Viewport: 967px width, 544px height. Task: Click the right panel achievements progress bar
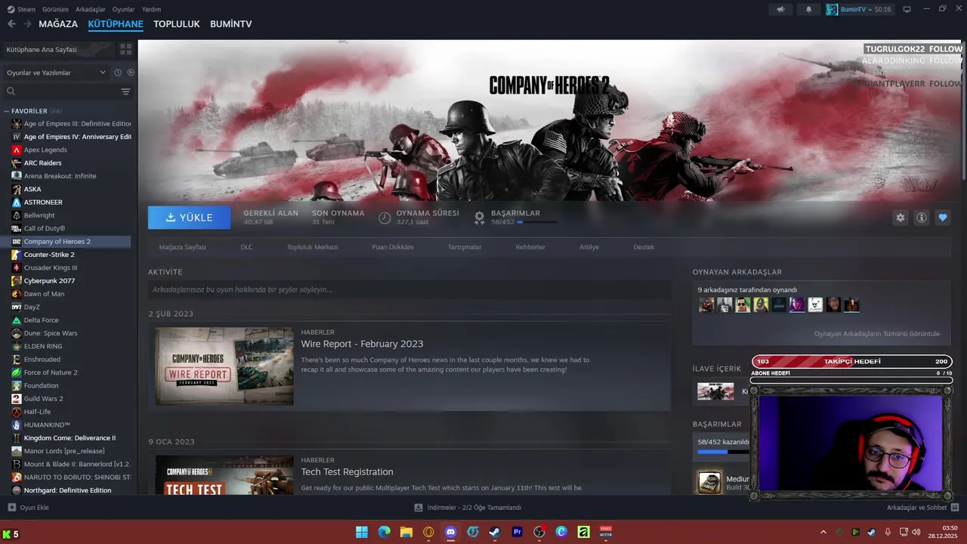point(722,452)
